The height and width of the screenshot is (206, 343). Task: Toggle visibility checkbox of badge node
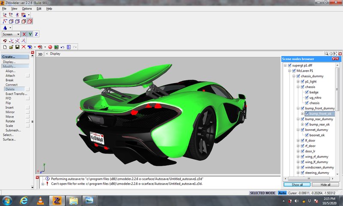tap(307, 92)
